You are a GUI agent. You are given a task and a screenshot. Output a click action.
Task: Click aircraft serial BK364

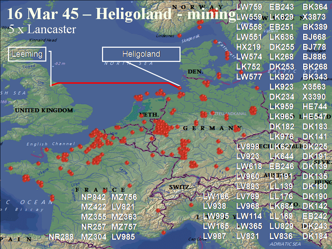315,7
